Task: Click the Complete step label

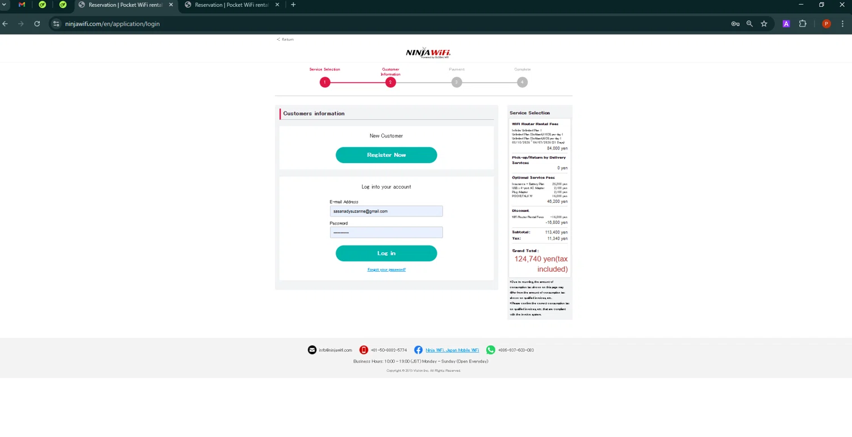Action: (522, 69)
